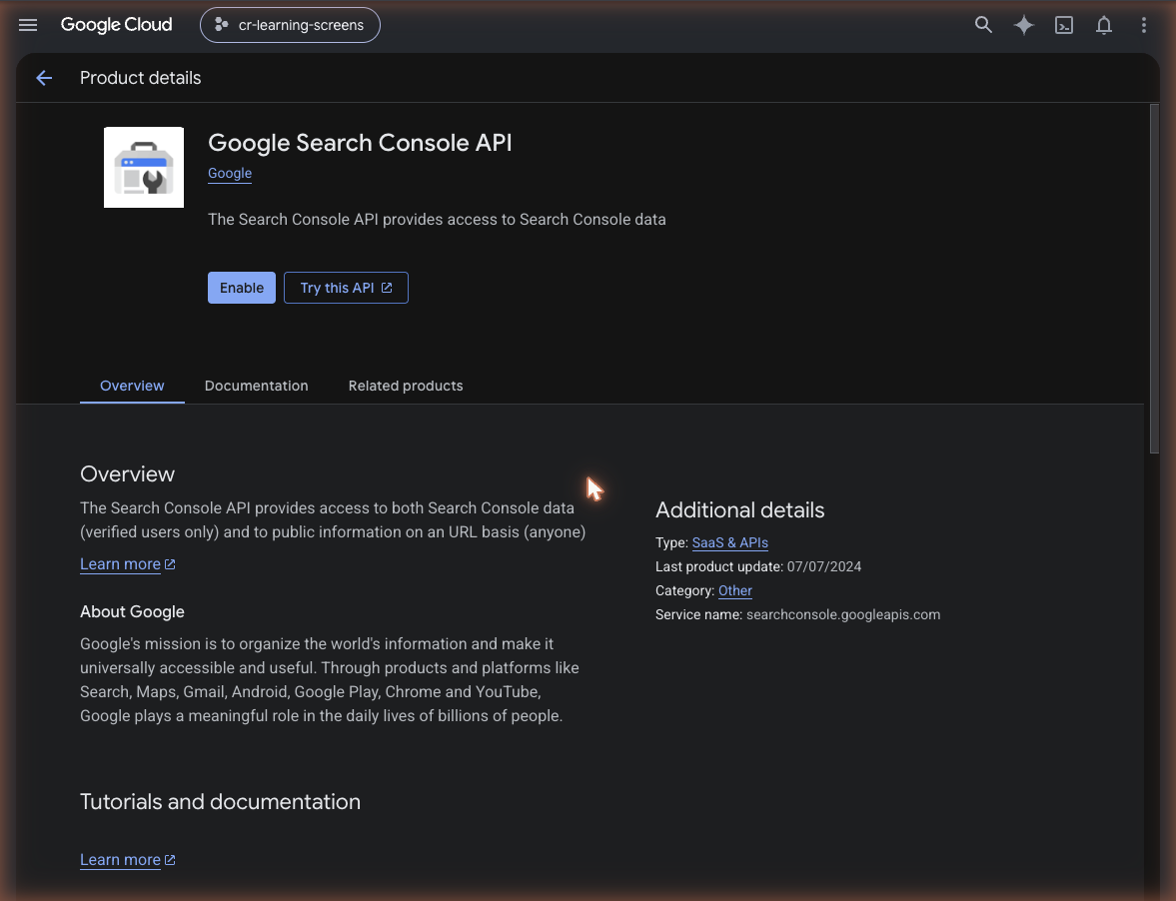Open Gemini AI sparkle assistant
Screen dimensions: 1176x901
click(1024, 25)
